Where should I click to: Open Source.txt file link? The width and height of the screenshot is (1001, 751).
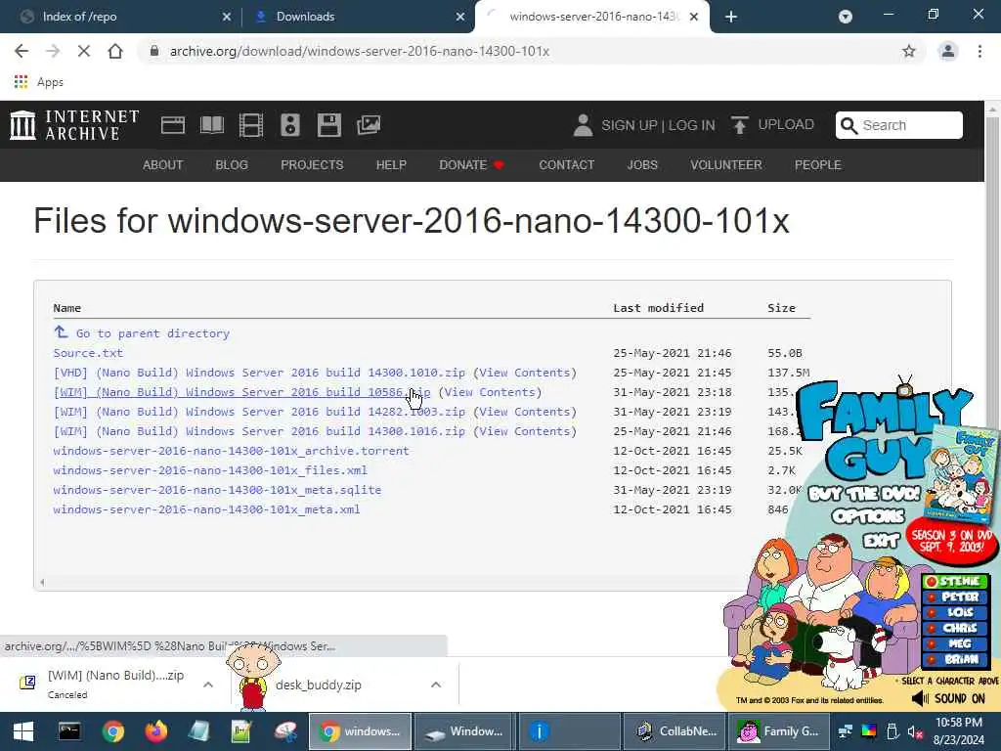click(88, 353)
